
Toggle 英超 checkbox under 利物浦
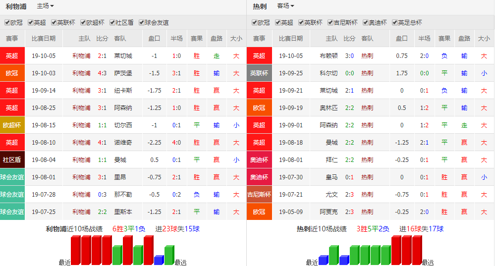(x=31, y=22)
